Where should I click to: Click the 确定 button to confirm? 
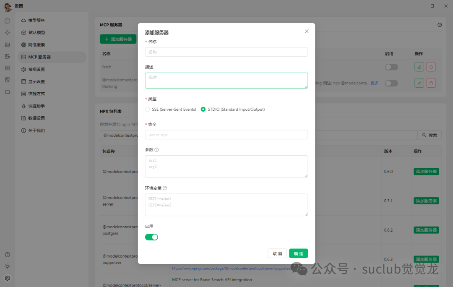point(298,253)
